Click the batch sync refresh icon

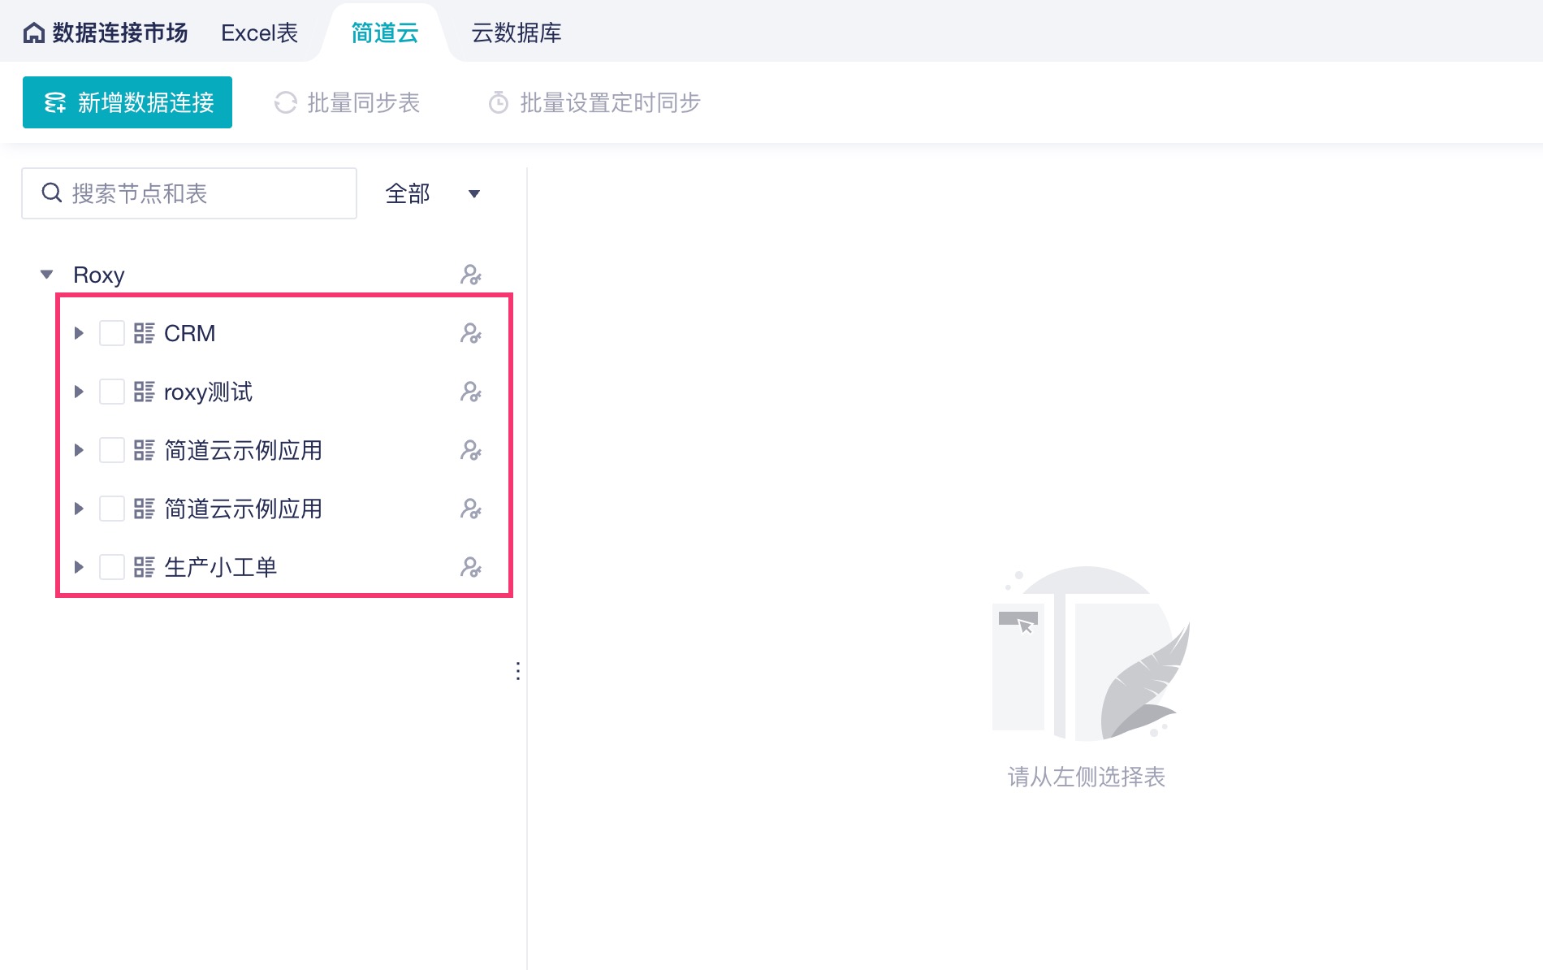point(286,103)
